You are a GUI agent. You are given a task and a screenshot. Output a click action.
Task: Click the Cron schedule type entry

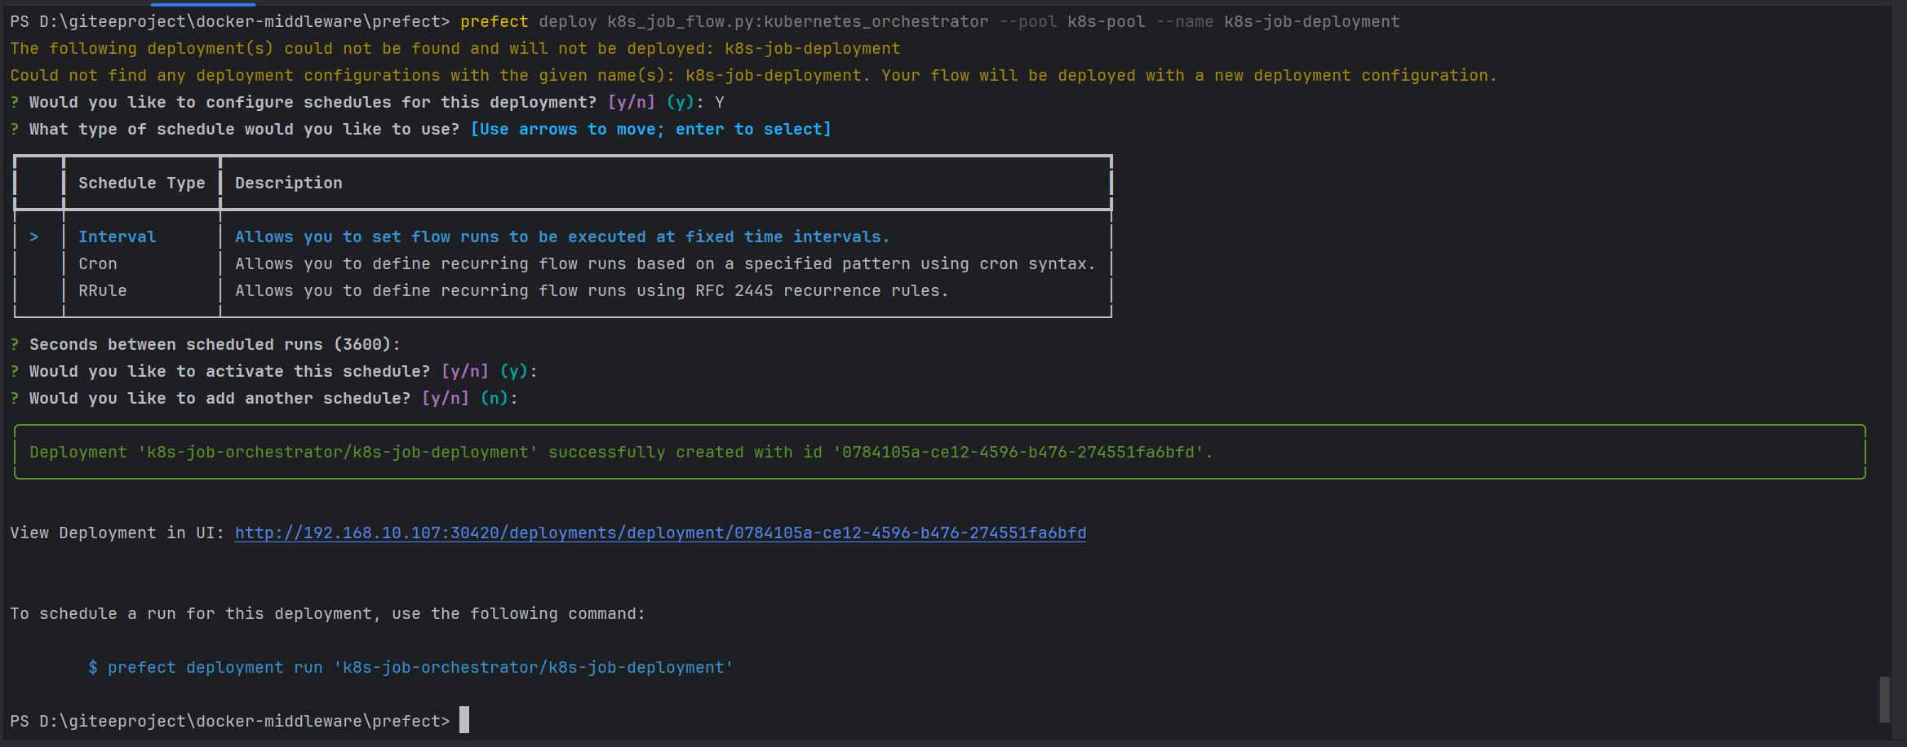coord(98,263)
